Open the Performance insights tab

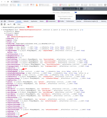coord(91,21)
